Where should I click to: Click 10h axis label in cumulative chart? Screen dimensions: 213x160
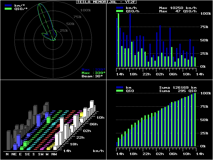pos(187,154)
